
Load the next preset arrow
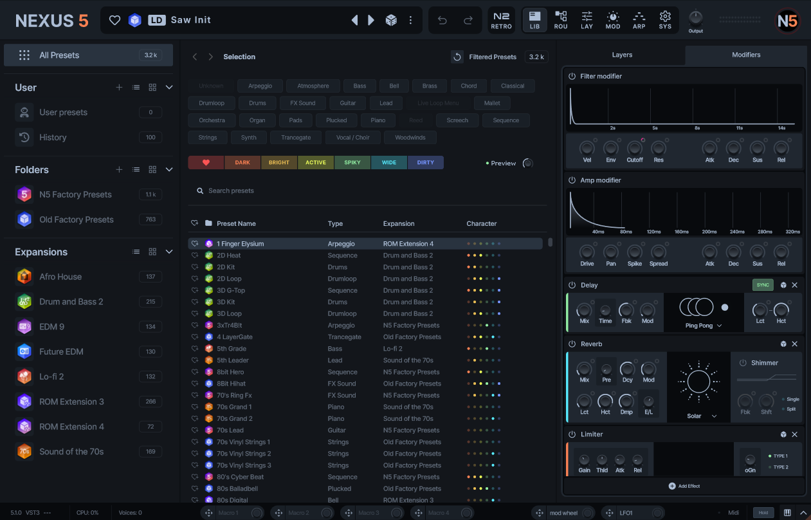click(371, 20)
